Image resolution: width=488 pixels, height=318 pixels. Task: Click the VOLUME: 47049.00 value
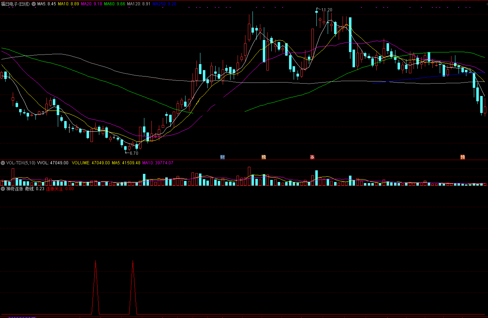coord(91,163)
